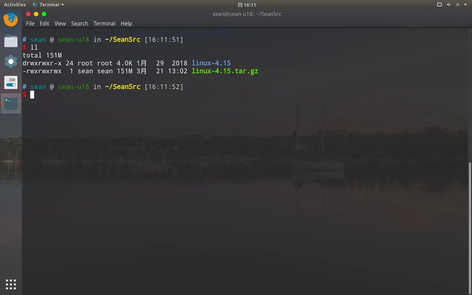Select the Terminal icon in dock
Screen dimensions: 472x295
pyautogui.click(x=11, y=103)
